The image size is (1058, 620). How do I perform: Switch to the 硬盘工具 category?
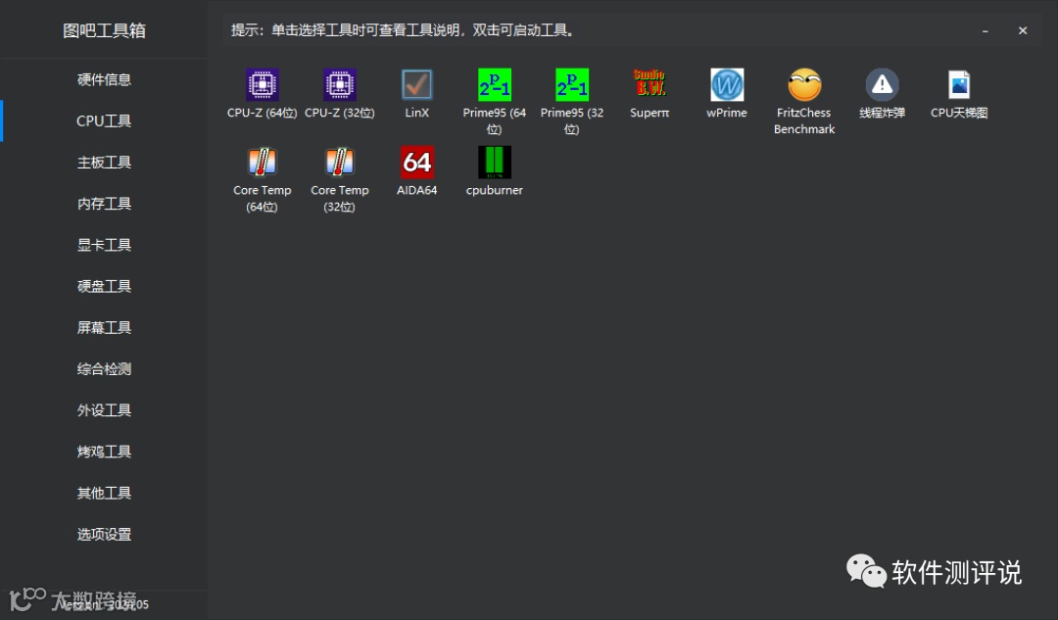[104, 286]
